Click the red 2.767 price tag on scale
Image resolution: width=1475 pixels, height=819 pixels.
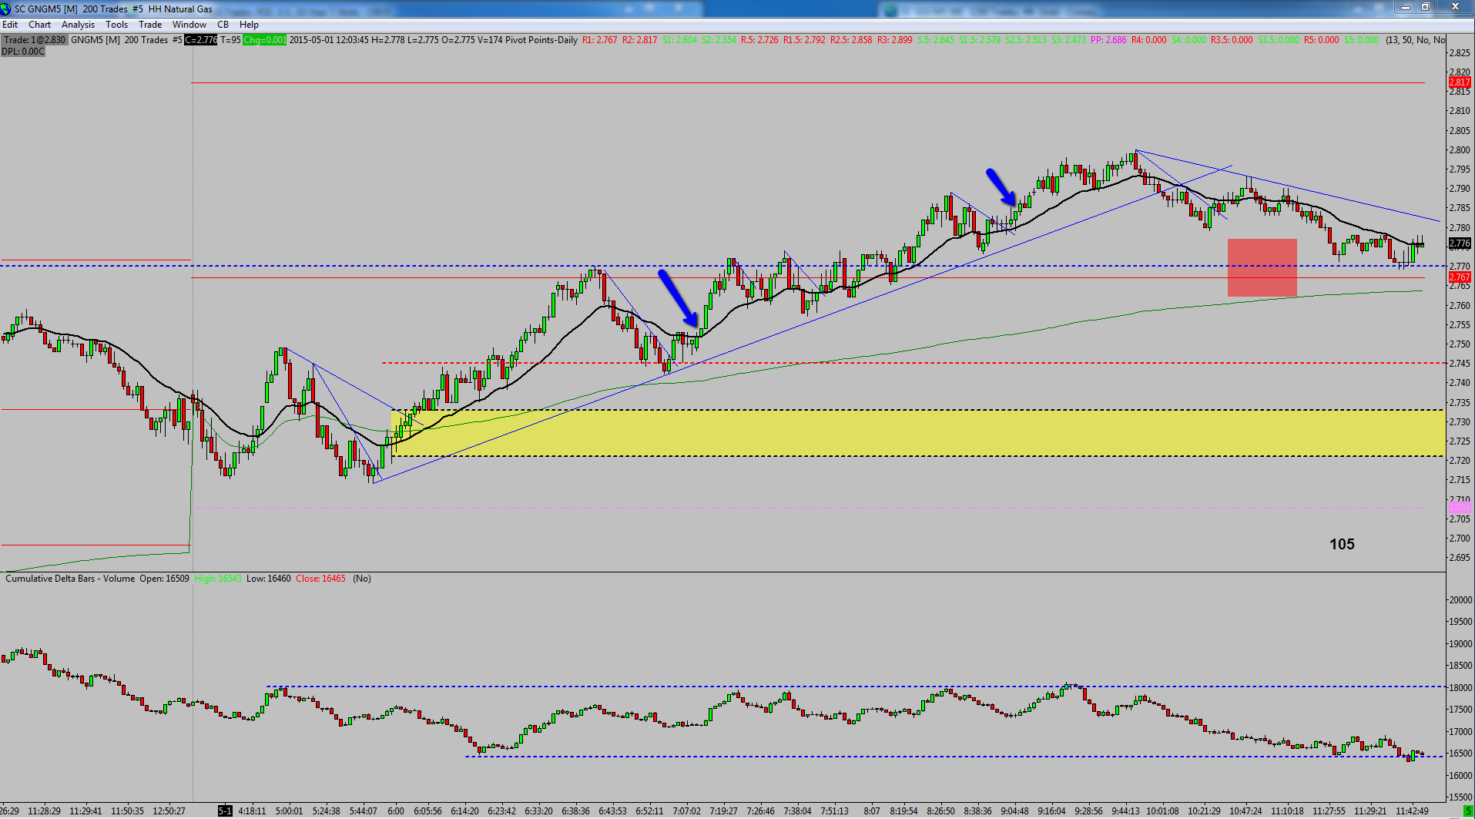(x=1460, y=277)
